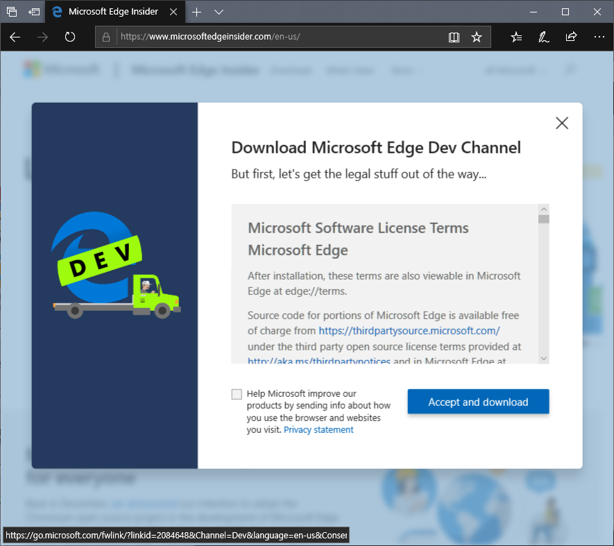Go back to previous page
Screen dimensions: 614x546
pos(15,37)
